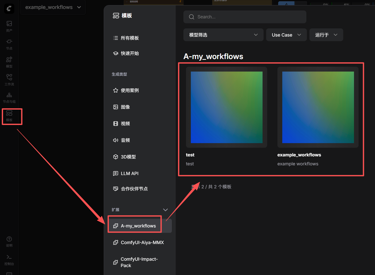Click the graduation cap icon beside 快速开始

pos(116,53)
